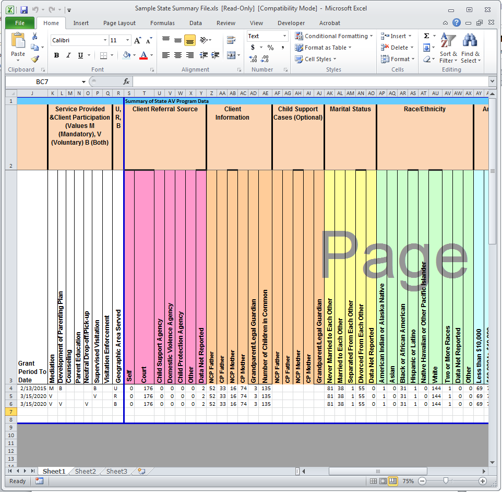Screen dimensions: 502x492
Task: Click the Cut scissors icon
Action: point(34,36)
